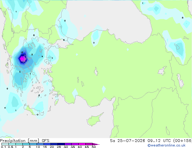Open the weatheronline.co.uk link
This screenshot has height=148, width=192.
166,145
